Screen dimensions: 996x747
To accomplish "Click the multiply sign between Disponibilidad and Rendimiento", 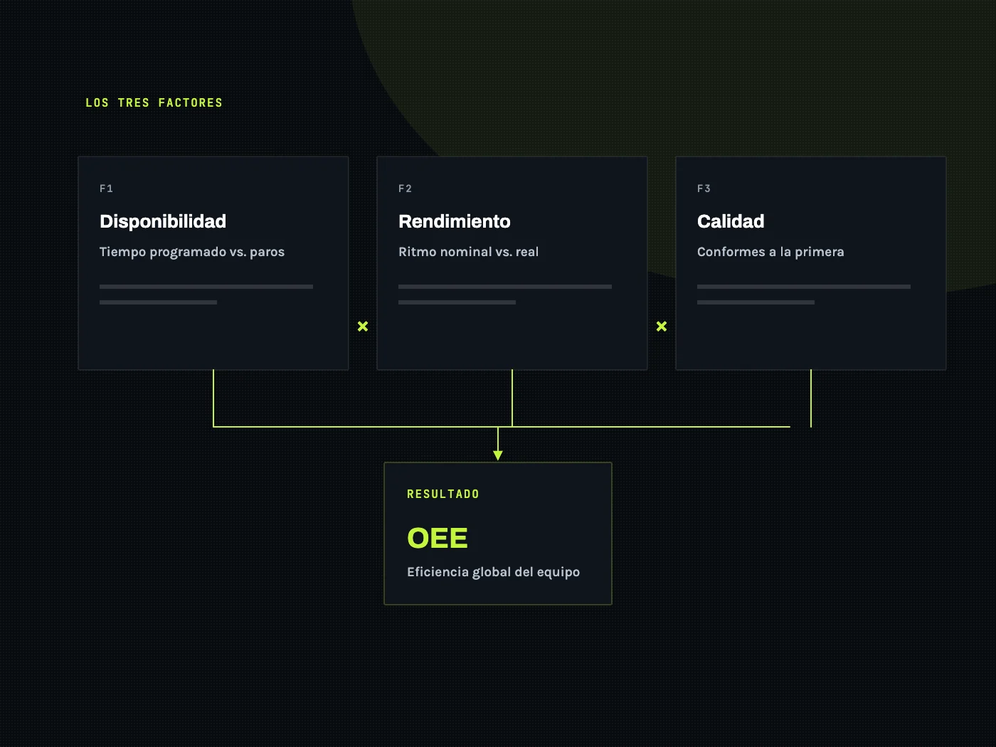I will pos(363,327).
